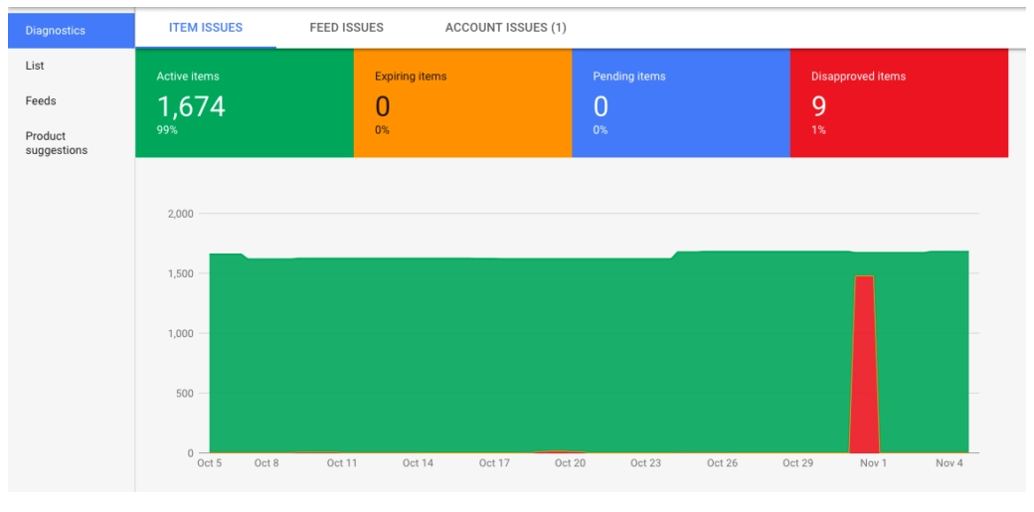
Task: Open the Account Issues (1) tab
Action: [x=505, y=28]
